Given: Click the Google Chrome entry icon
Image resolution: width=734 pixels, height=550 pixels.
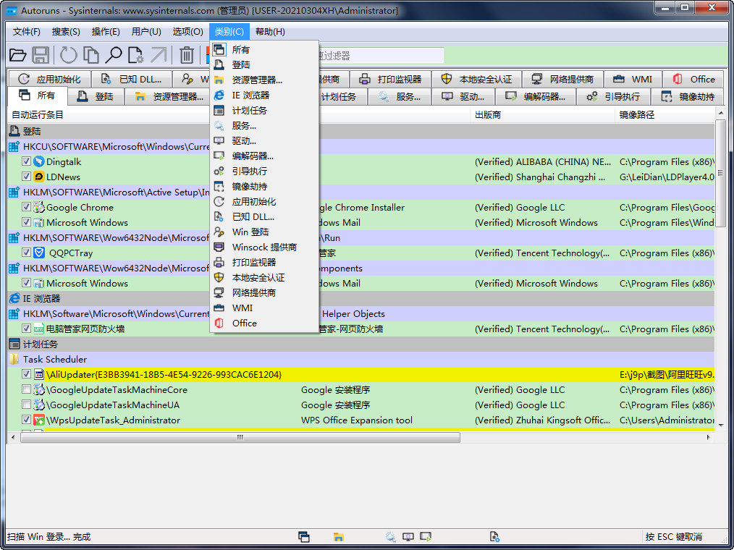Looking at the screenshot, I should click(x=39, y=208).
